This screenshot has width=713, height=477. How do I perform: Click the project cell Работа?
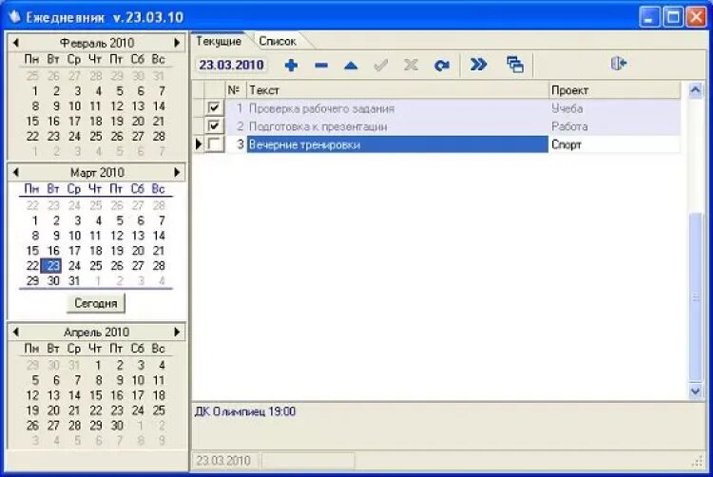pos(615,126)
